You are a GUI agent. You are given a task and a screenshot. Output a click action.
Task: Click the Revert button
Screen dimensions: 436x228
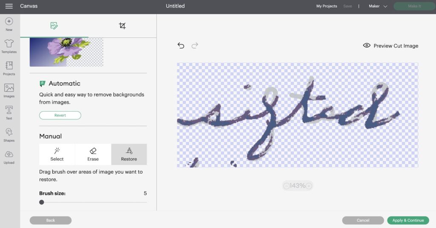coord(60,115)
